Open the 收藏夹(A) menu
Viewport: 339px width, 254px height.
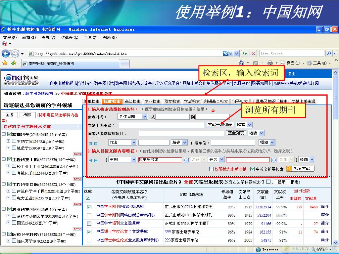pos(70,37)
